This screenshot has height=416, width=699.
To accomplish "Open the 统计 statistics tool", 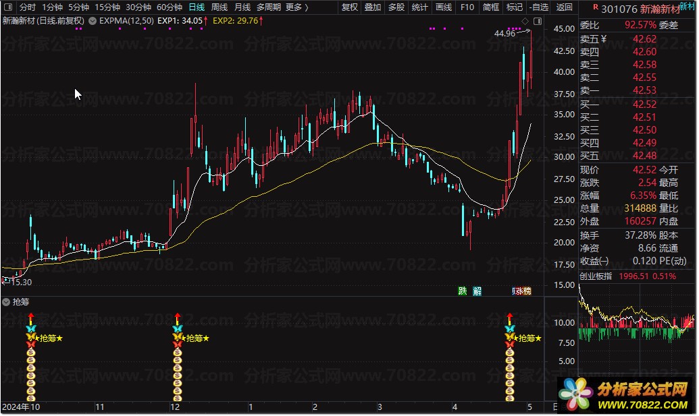I will click(x=419, y=7).
